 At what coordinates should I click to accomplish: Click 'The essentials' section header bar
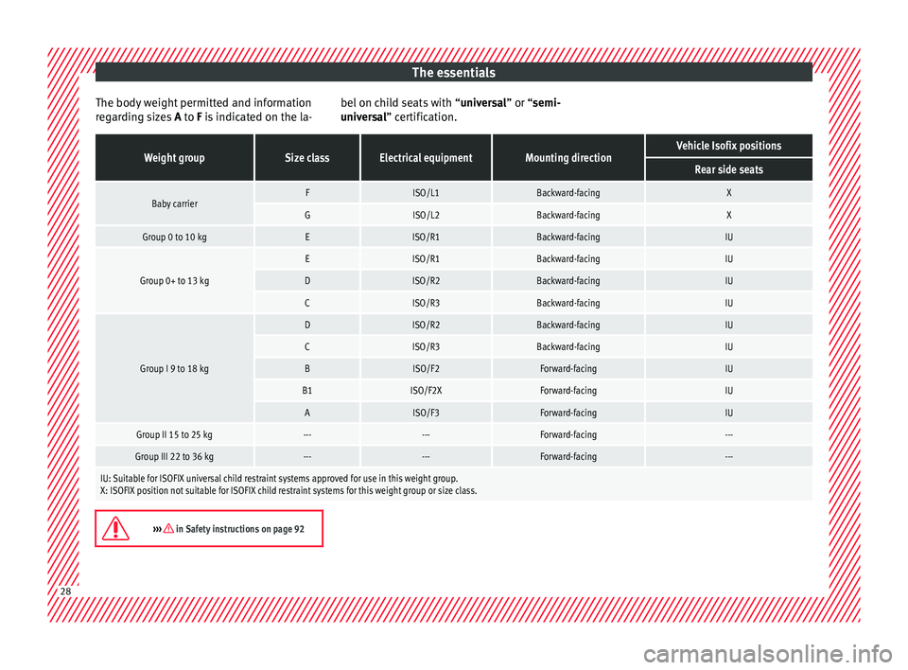tap(454, 71)
